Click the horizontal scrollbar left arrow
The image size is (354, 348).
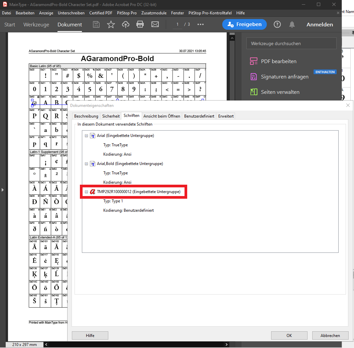46,344
